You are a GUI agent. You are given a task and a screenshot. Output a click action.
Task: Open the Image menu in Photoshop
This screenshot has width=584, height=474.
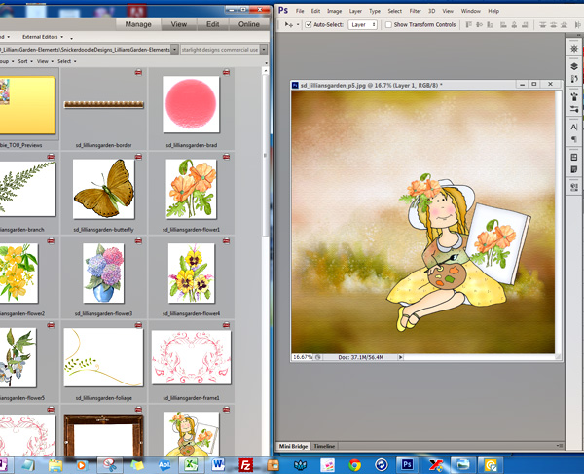pos(334,11)
